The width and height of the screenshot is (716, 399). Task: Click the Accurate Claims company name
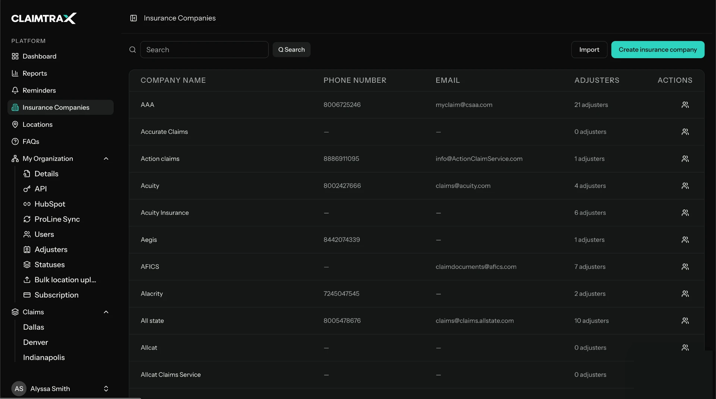click(x=164, y=132)
